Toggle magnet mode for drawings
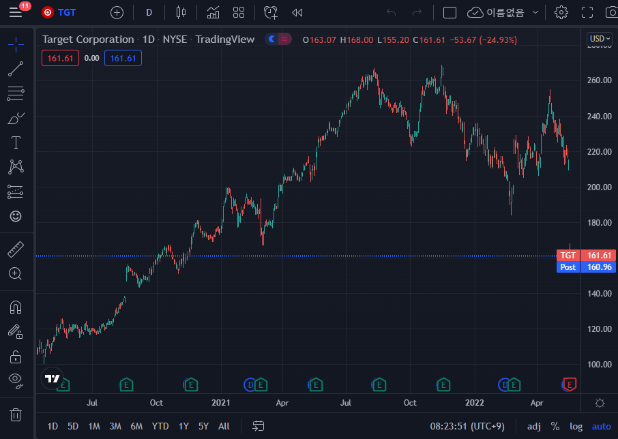The image size is (618, 439). [x=16, y=307]
